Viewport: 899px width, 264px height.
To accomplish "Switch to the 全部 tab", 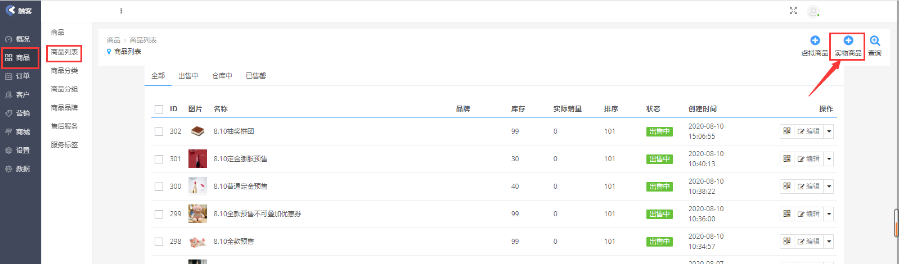I will pyautogui.click(x=158, y=75).
